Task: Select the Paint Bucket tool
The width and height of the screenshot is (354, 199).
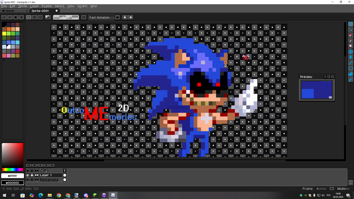Action: (x=350, y=57)
